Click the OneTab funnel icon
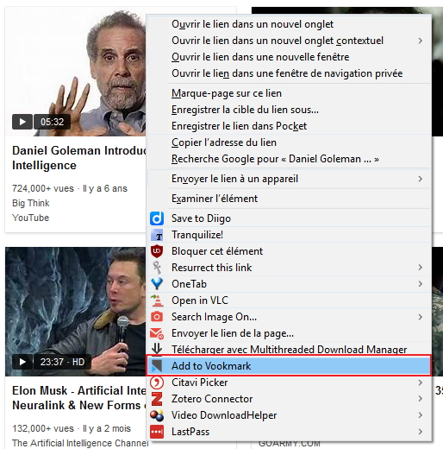This screenshot has height=449, width=443. [x=157, y=284]
